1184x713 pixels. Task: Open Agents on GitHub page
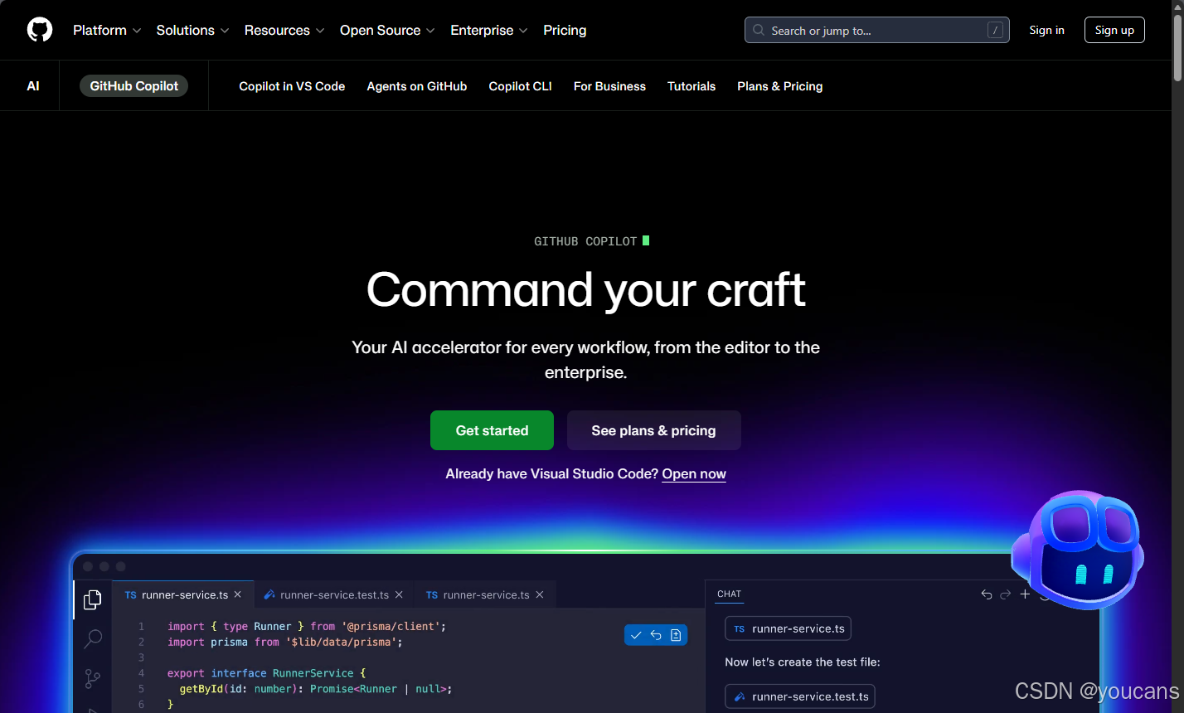pyautogui.click(x=417, y=86)
